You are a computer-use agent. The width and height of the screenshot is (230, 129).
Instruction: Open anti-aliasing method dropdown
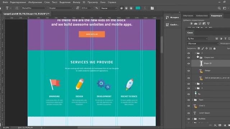[109, 8]
